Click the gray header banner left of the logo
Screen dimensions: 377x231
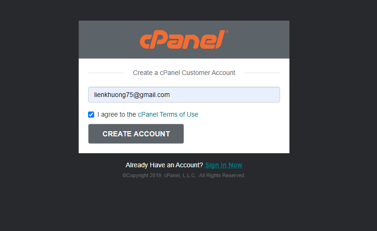pyautogui.click(x=108, y=40)
